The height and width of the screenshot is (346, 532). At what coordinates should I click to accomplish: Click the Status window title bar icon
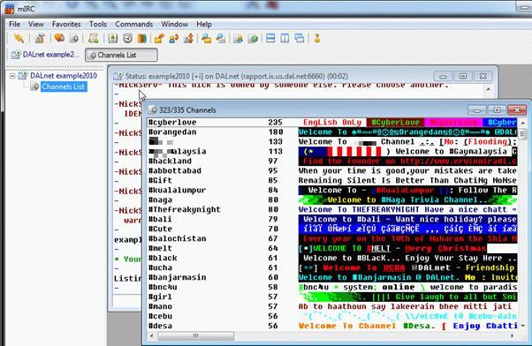118,76
